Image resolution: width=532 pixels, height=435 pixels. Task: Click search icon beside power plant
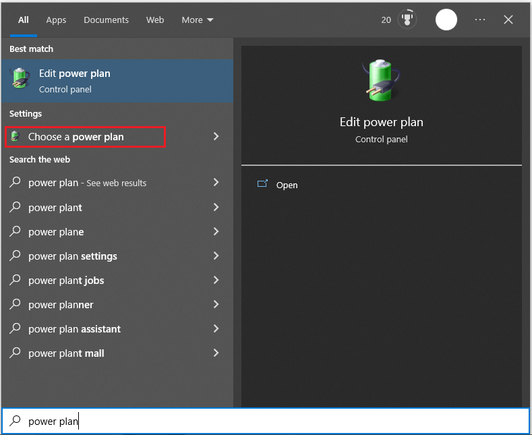click(x=15, y=206)
